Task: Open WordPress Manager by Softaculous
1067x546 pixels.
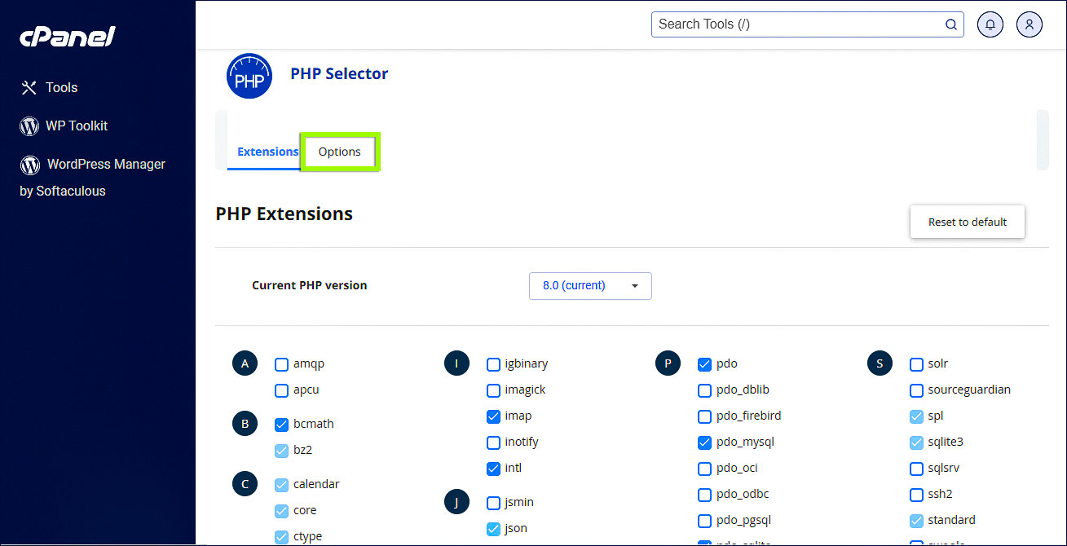Action: point(92,164)
